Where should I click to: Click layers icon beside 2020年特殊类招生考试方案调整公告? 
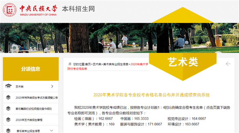coord(8,97)
